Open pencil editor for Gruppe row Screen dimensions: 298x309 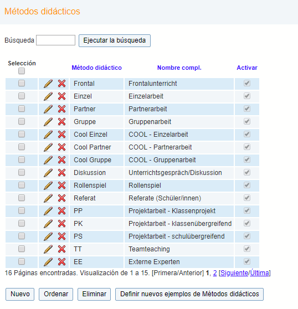tap(48, 122)
